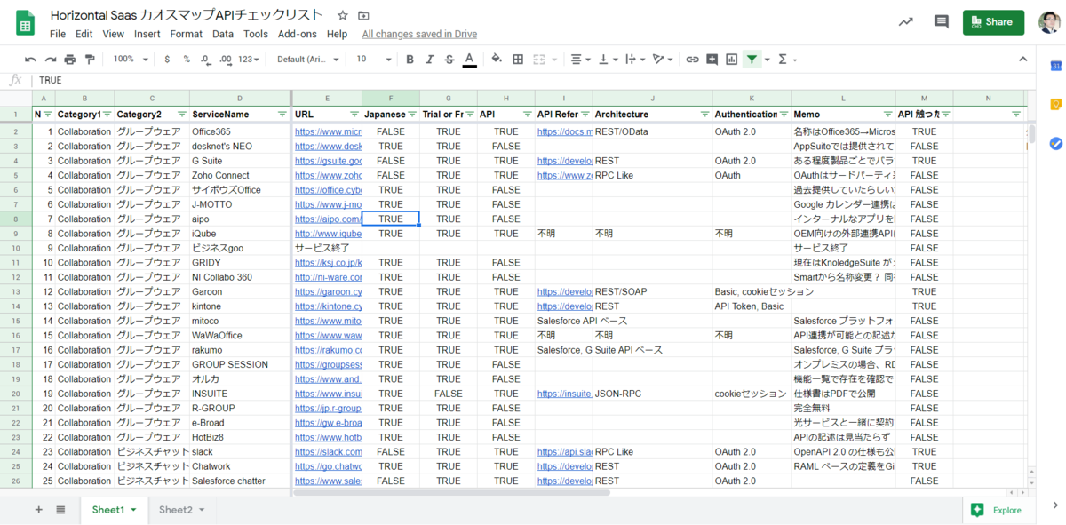This screenshot has width=1066, height=525.
Task: Star this spreadsheet
Action: tap(343, 16)
